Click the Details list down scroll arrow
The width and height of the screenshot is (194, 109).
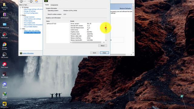tap(106, 40)
